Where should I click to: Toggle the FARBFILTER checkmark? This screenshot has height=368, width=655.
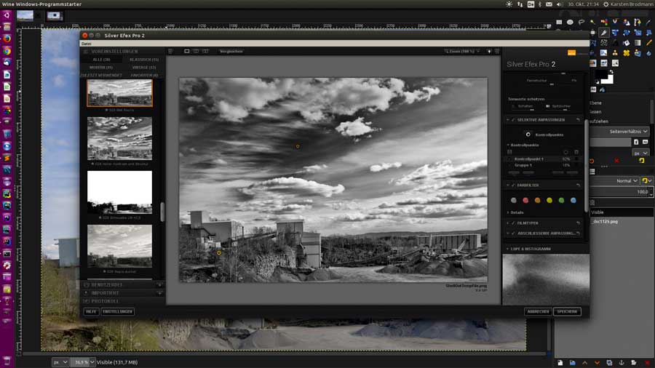tap(513, 185)
